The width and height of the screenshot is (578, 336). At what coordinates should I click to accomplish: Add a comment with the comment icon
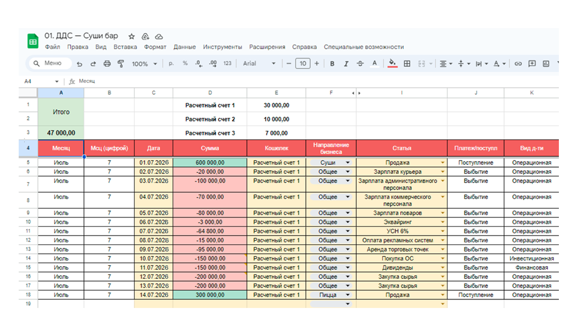(x=532, y=64)
